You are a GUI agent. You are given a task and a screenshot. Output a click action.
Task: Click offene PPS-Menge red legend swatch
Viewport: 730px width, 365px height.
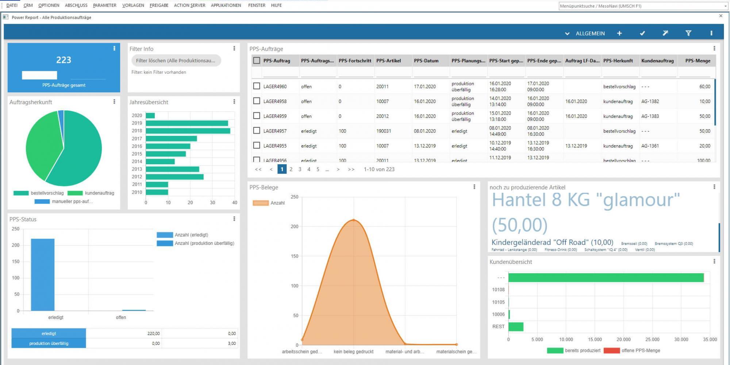click(x=612, y=350)
